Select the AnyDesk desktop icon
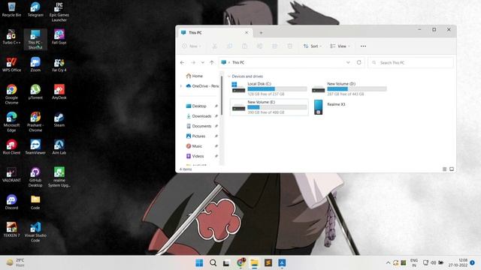481x270 pixels. pyautogui.click(x=59, y=91)
